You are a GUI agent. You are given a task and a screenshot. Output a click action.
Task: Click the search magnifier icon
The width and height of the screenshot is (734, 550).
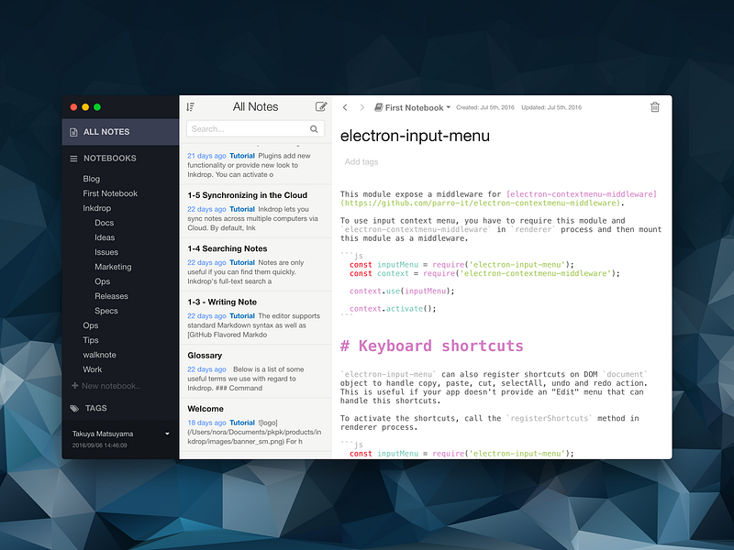tap(314, 129)
